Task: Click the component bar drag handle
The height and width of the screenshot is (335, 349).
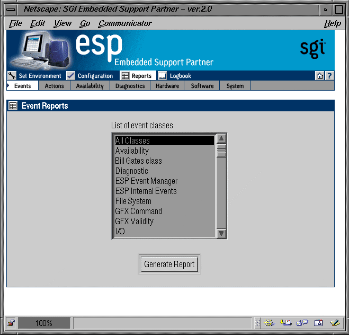Action: pos(257,323)
